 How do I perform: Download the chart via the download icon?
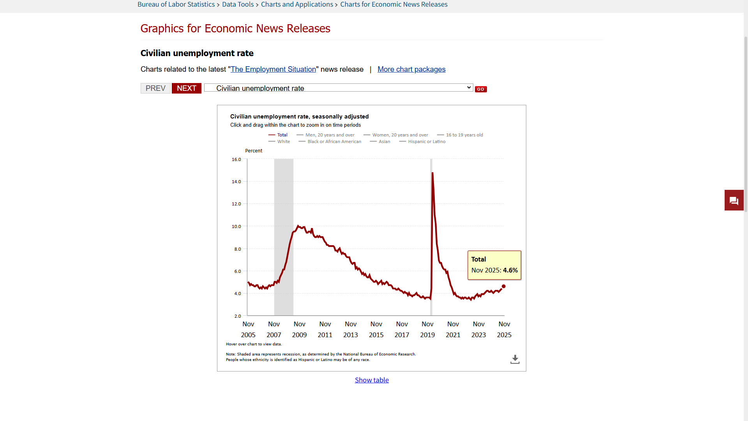click(515, 359)
